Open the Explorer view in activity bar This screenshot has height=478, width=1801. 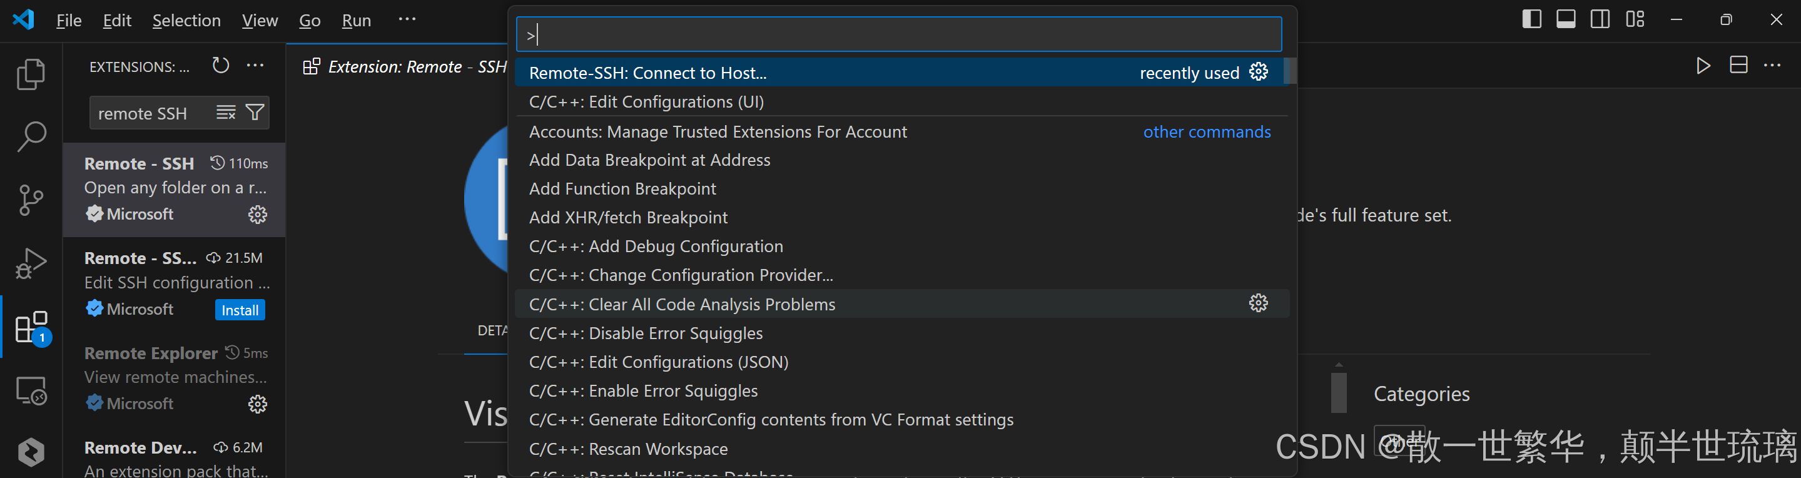(x=31, y=74)
